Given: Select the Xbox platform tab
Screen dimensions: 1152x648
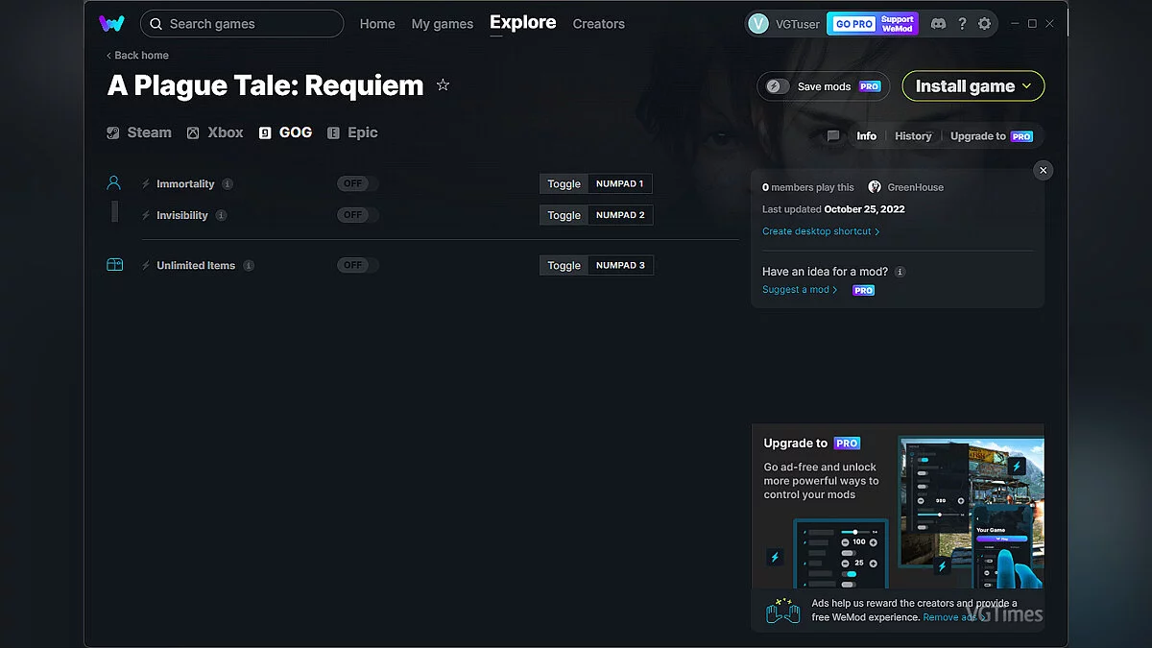Looking at the screenshot, I should click(x=215, y=132).
